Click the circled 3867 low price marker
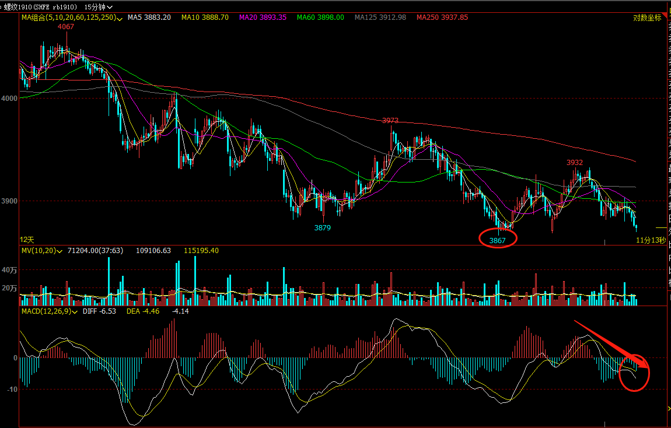The width and height of the screenshot is (671, 428). tap(497, 240)
